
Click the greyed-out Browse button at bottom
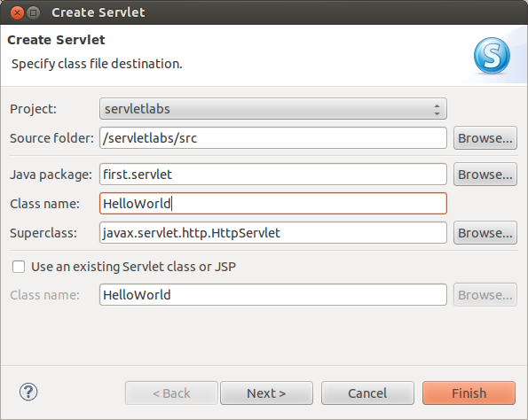point(485,295)
